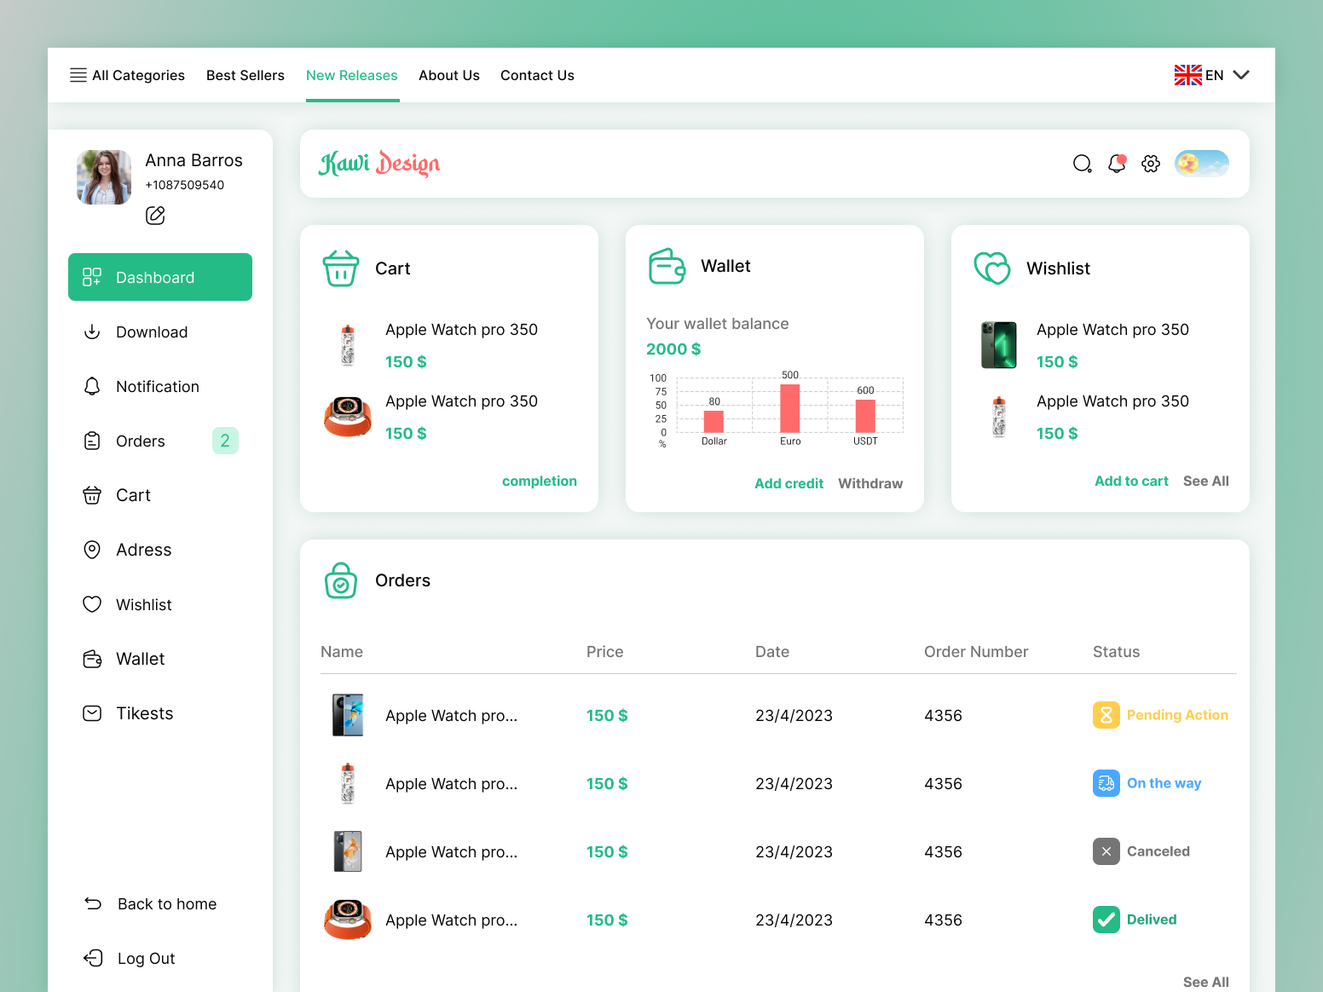Open the About Us menu item
The height and width of the screenshot is (992, 1323).
449,75
